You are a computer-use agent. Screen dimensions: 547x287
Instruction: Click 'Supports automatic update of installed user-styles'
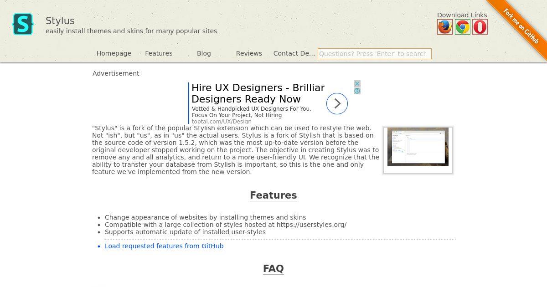tap(185, 232)
